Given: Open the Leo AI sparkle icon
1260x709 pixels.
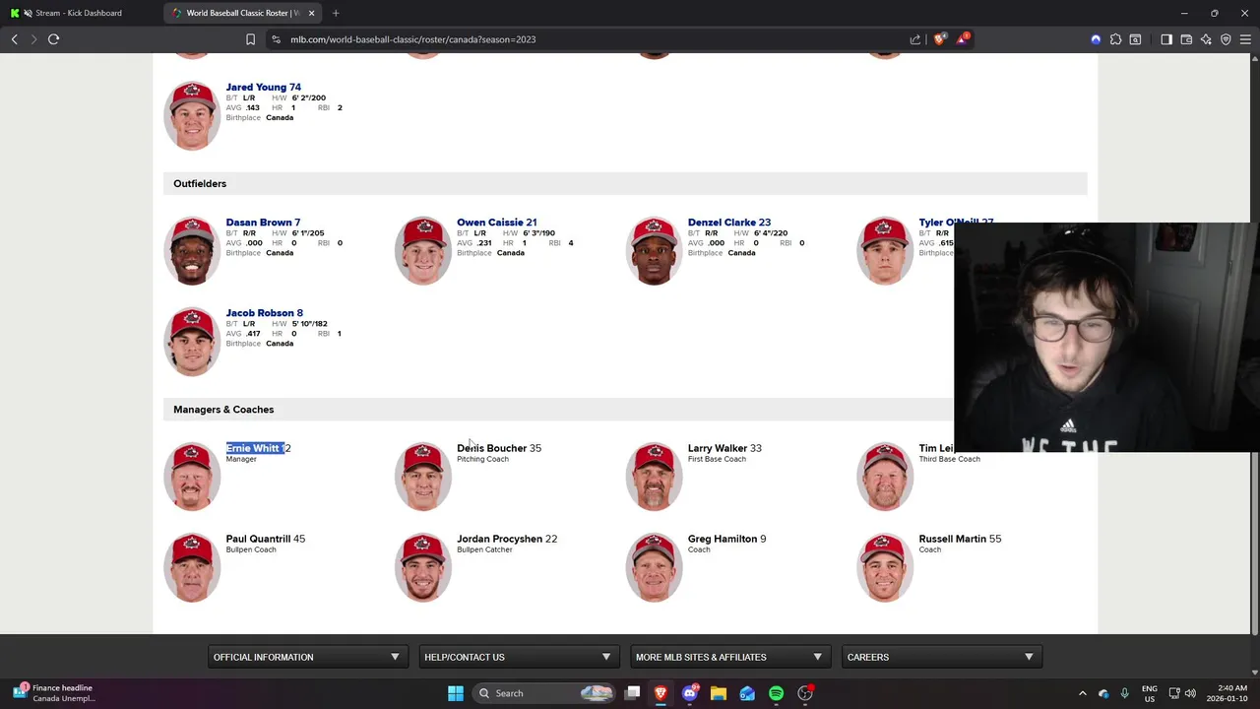Looking at the screenshot, I should pos(1206,39).
